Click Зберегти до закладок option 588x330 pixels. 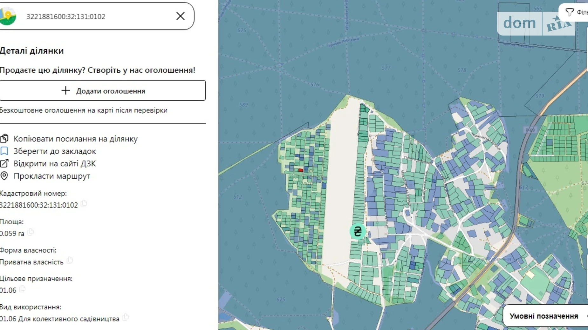[55, 151]
